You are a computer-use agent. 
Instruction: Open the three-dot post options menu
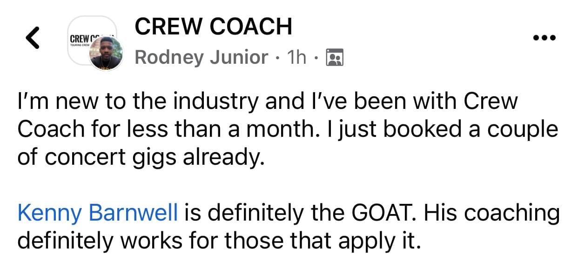click(544, 38)
